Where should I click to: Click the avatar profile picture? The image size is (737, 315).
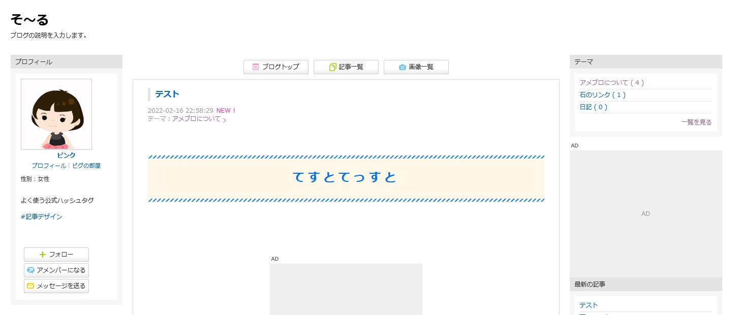point(56,114)
